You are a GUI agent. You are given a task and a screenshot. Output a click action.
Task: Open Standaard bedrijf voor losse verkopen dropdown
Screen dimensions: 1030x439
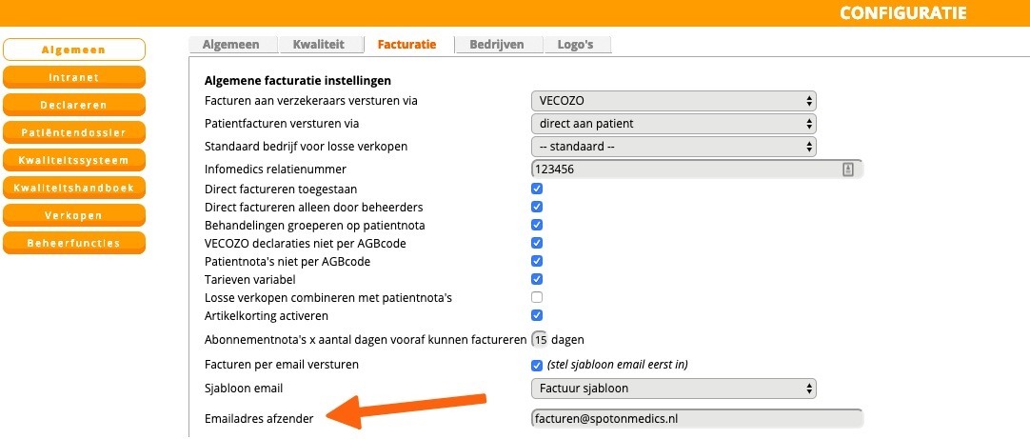point(673,147)
